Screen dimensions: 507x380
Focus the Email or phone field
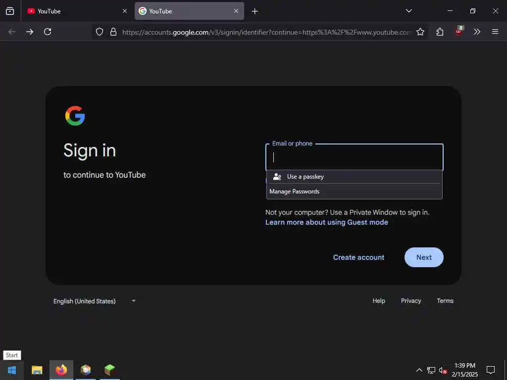(x=355, y=157)
